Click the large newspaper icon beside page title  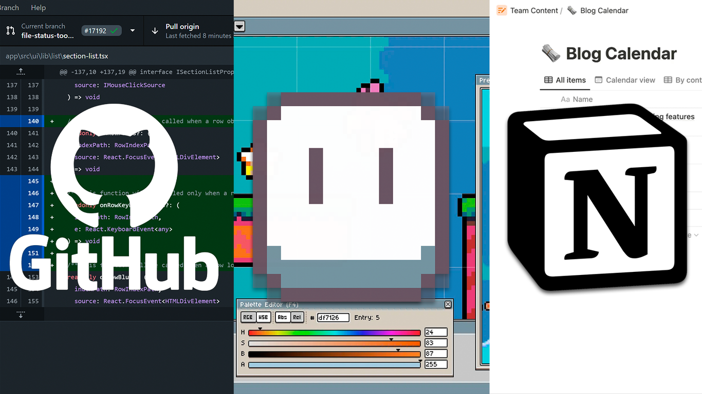[x=551, y=53]
